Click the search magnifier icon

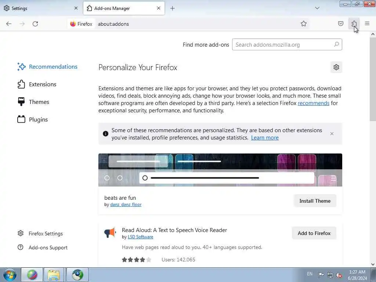336,44
